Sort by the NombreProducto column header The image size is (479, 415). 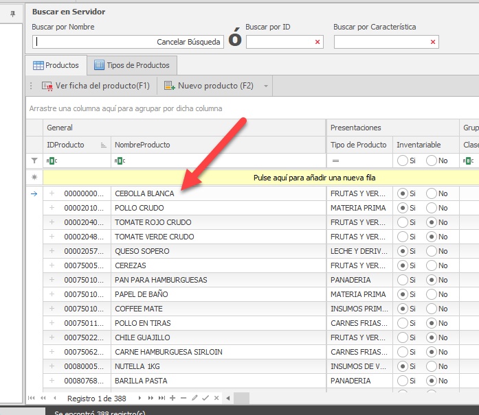point(218,145)
